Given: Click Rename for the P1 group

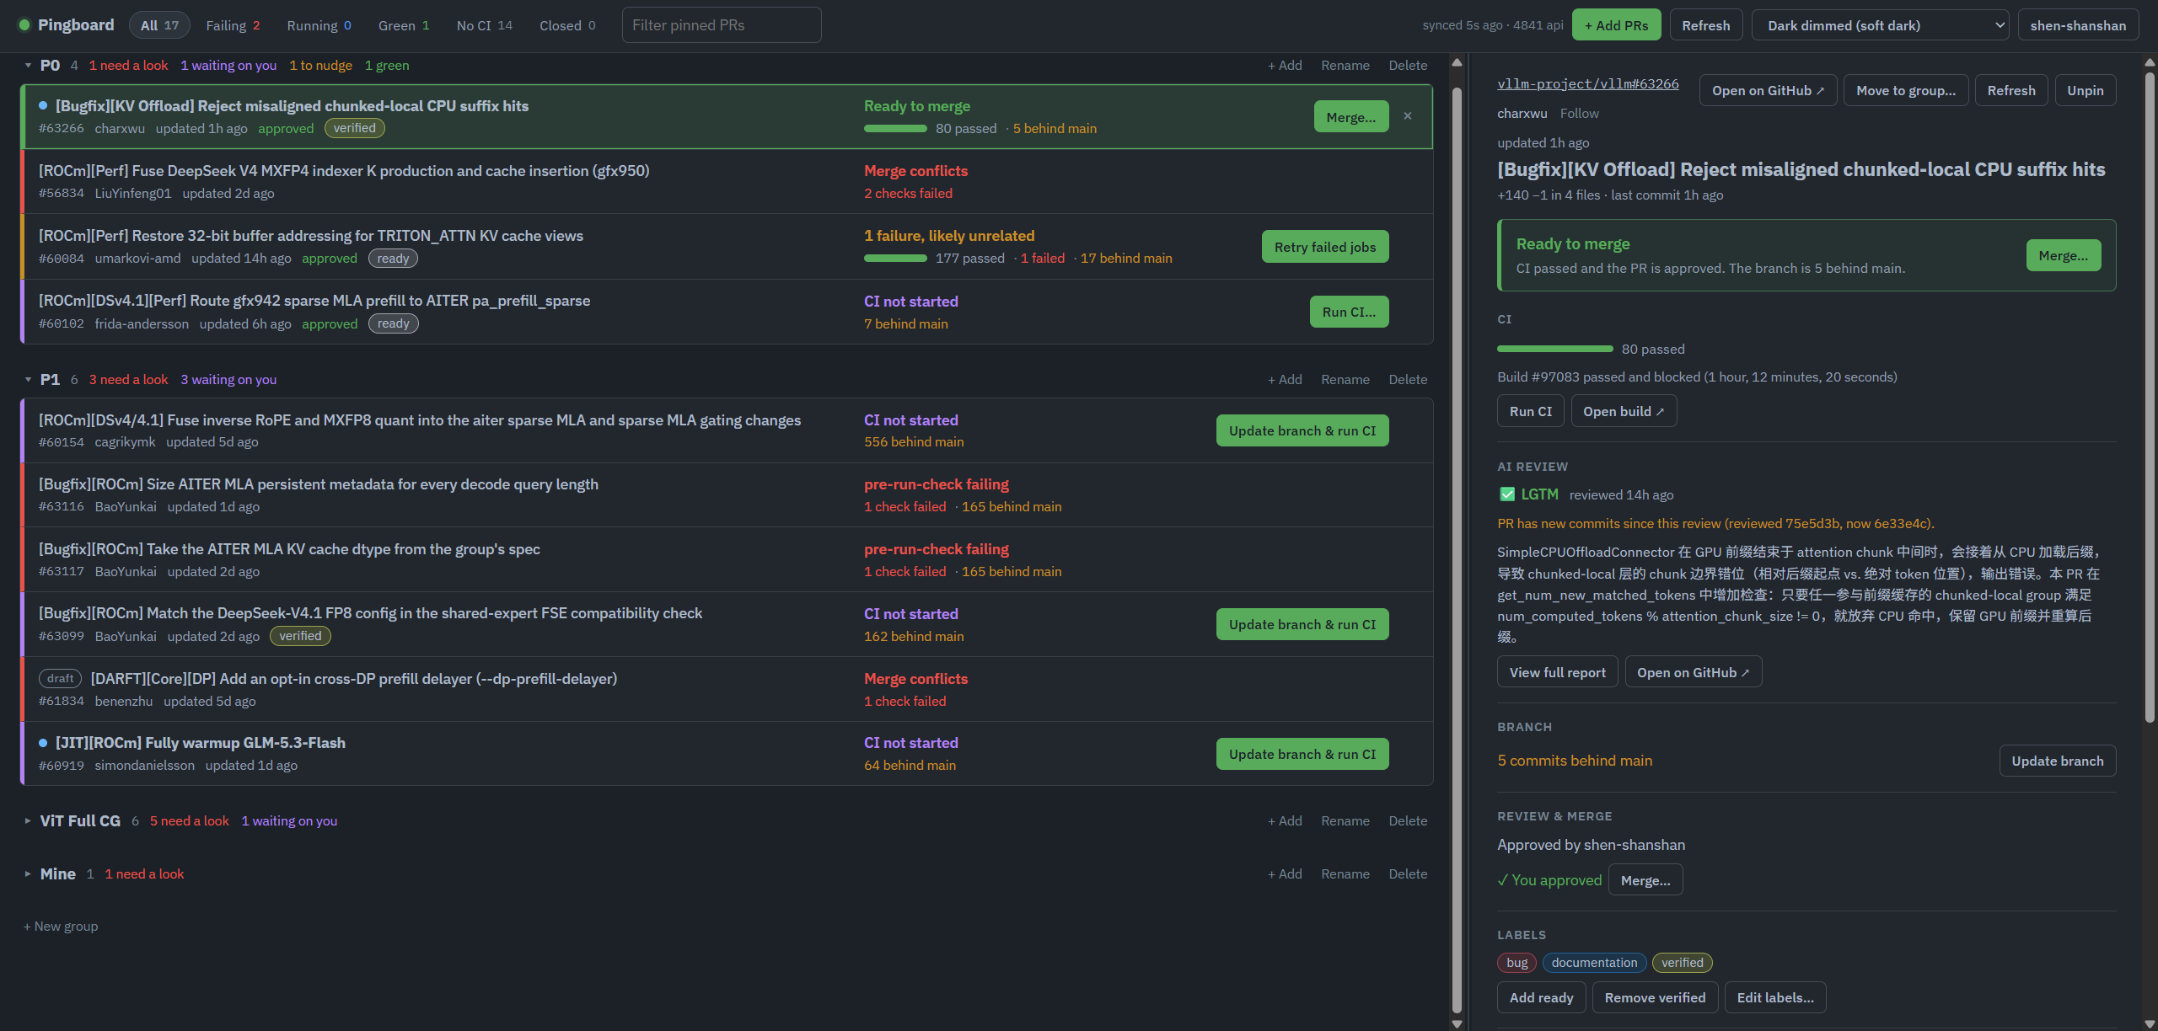Looking at the screenshot, I should pos(1345,380).
